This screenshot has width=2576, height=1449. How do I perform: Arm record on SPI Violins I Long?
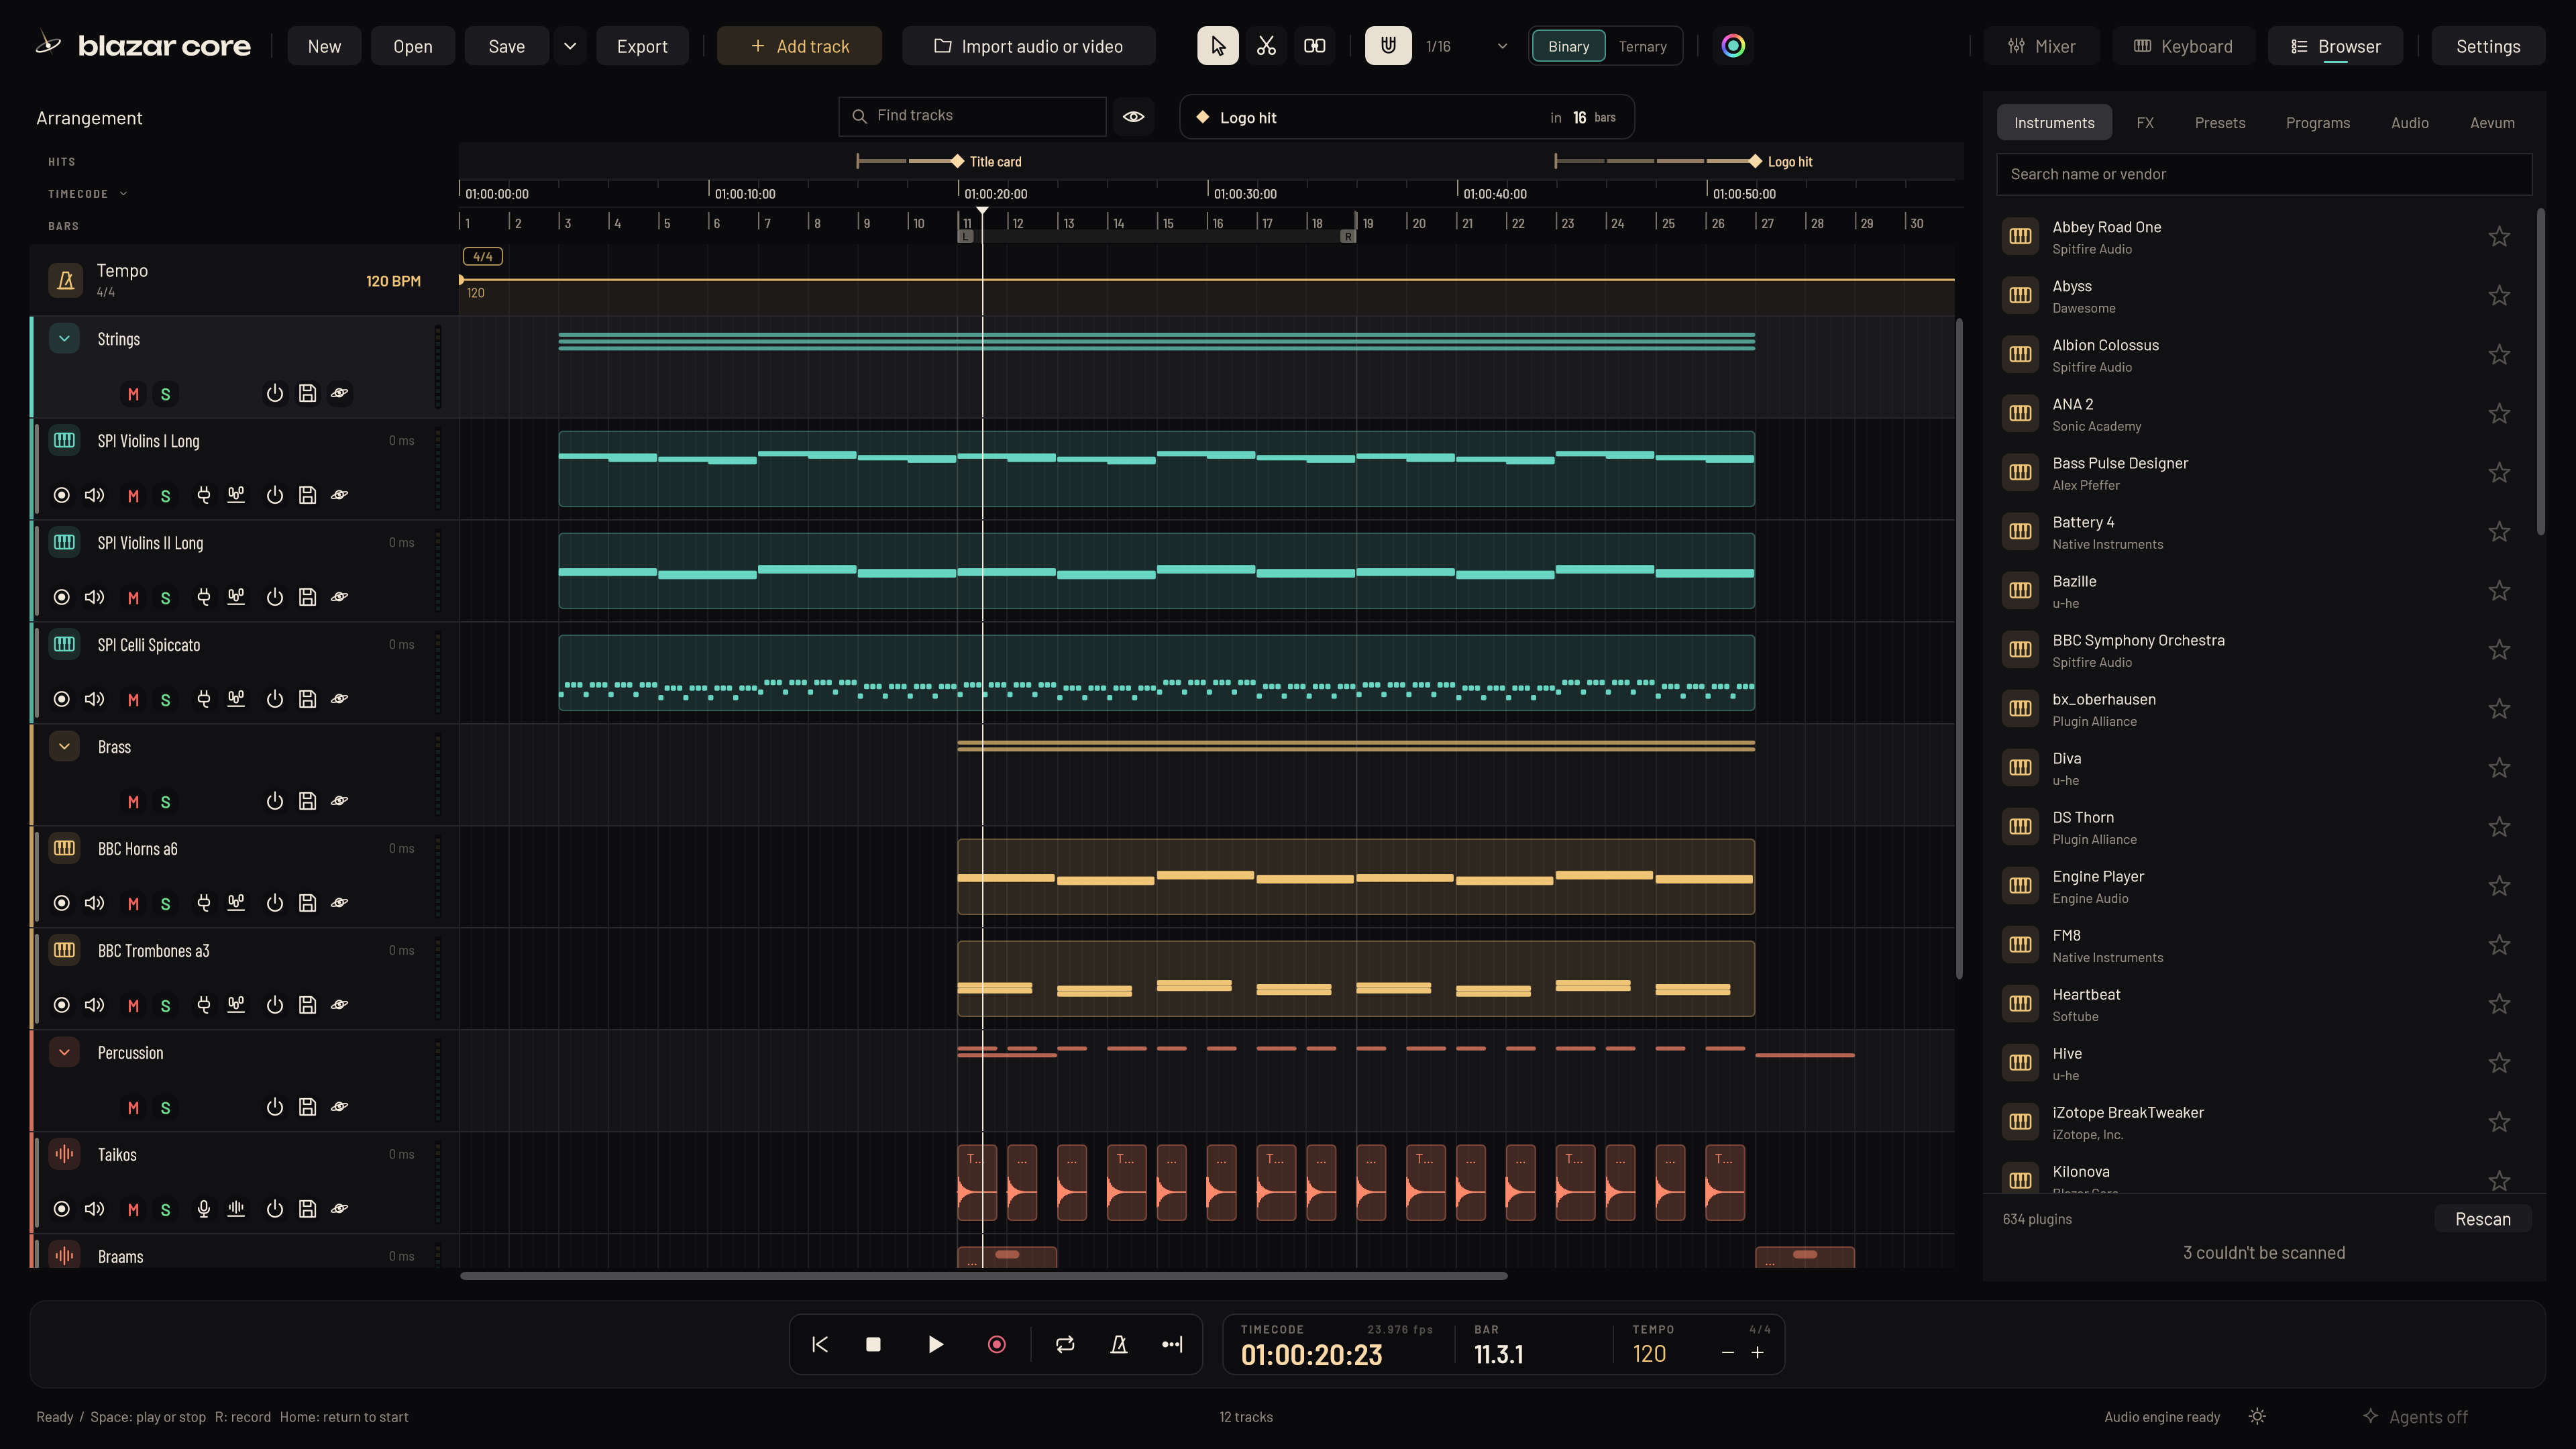[x=62, y=495]
